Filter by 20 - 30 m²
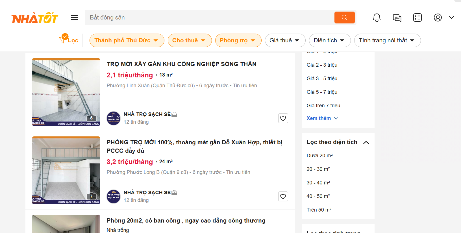 (x=318, y=169)
